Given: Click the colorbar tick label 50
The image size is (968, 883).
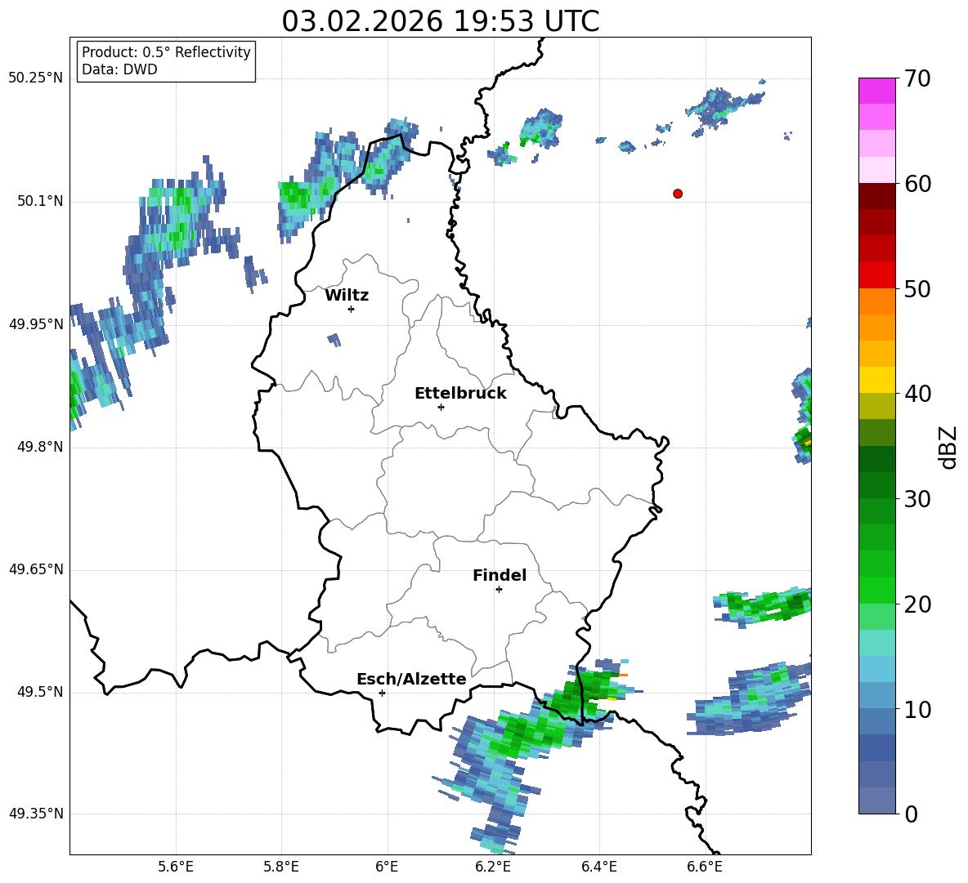Looking at the screenshot, I should click(x=917, y=288).
